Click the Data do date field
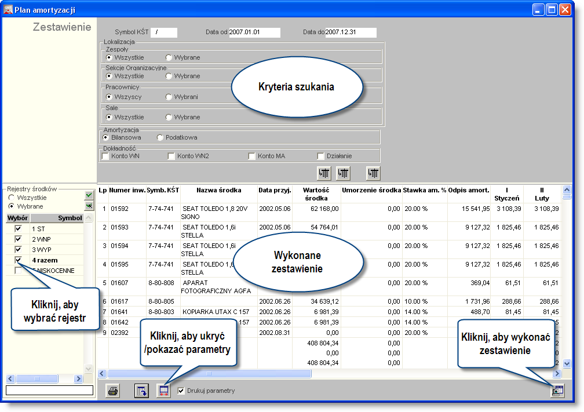This screenshot has height=412, width=584. pyautogui.click(x=351, y=32)
